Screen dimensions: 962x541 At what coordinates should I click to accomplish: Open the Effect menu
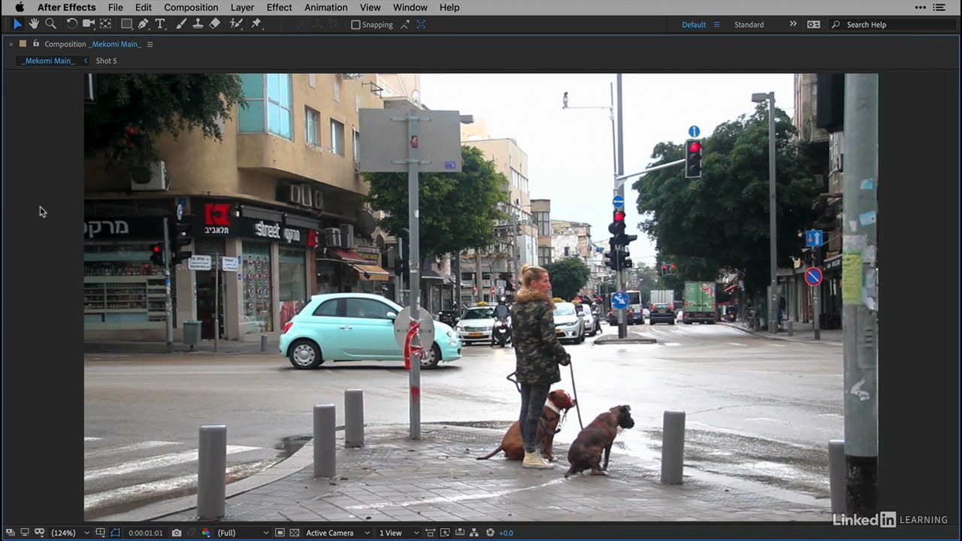(279, 8)
